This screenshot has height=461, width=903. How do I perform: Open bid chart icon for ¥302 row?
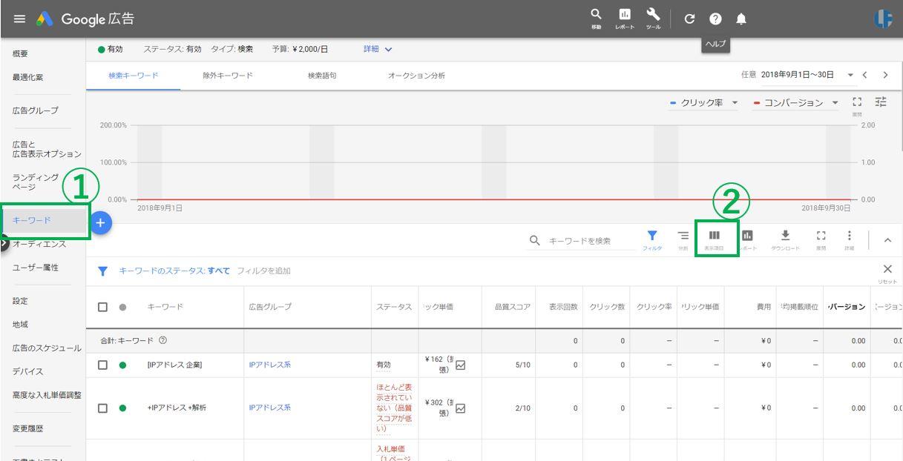tap(460, 408)
